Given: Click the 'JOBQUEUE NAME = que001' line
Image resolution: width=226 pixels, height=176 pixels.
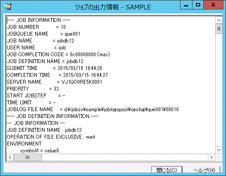Looking at the screenshot, I should [x=43, y=34].
